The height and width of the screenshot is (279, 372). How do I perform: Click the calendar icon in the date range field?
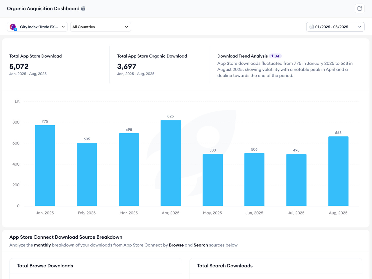coord(311,27)
